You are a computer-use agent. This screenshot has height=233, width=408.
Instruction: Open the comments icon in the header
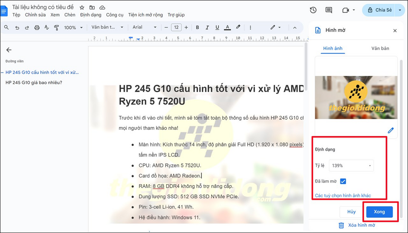click(329, 10)
